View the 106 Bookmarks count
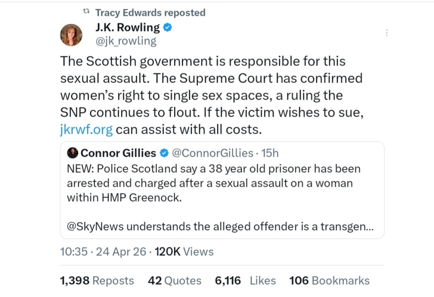Image resolution: width=434 pixels, height=297 pixels. click(328, 280)
